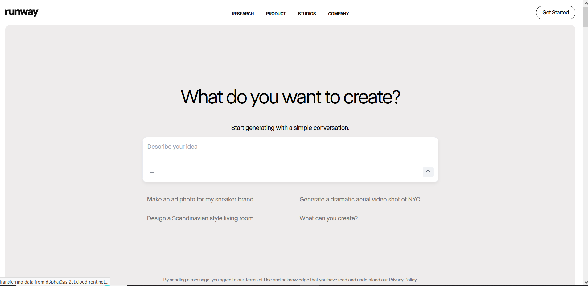Image resolution: width=588 pixels, height=286 pixels.
Task: Open the Product menu
Action: click(276, 14)
